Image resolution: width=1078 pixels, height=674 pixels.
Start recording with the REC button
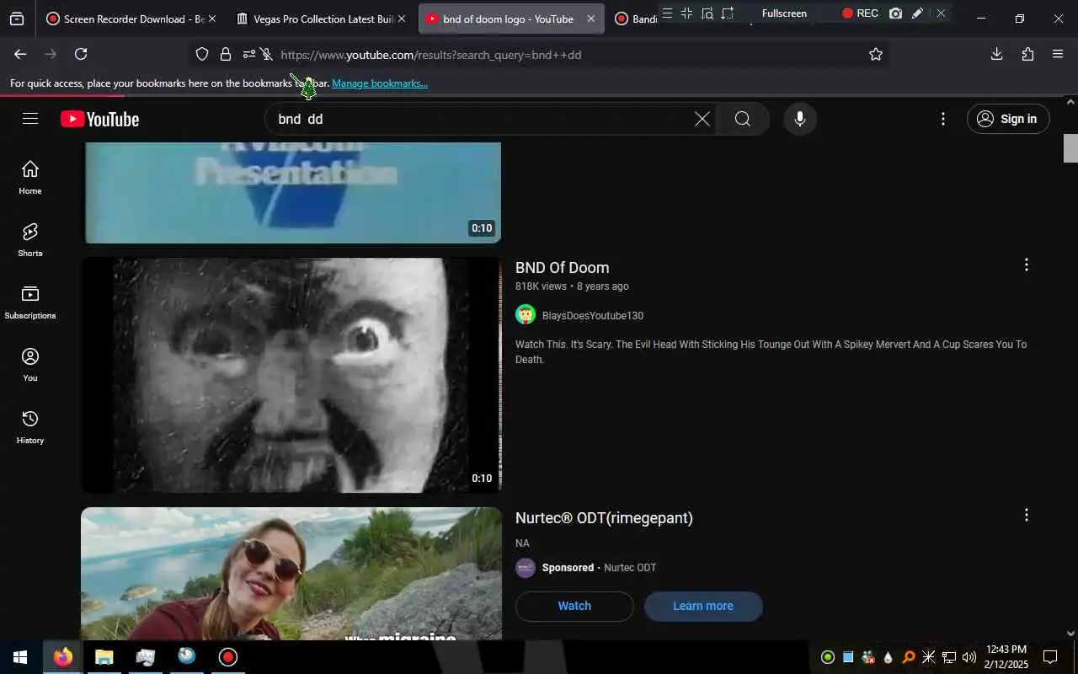tap(860, 13)
